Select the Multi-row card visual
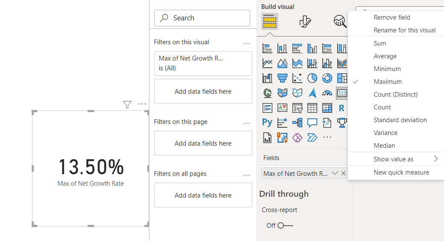The image size is (444, 241). click(x=267, y=108)
